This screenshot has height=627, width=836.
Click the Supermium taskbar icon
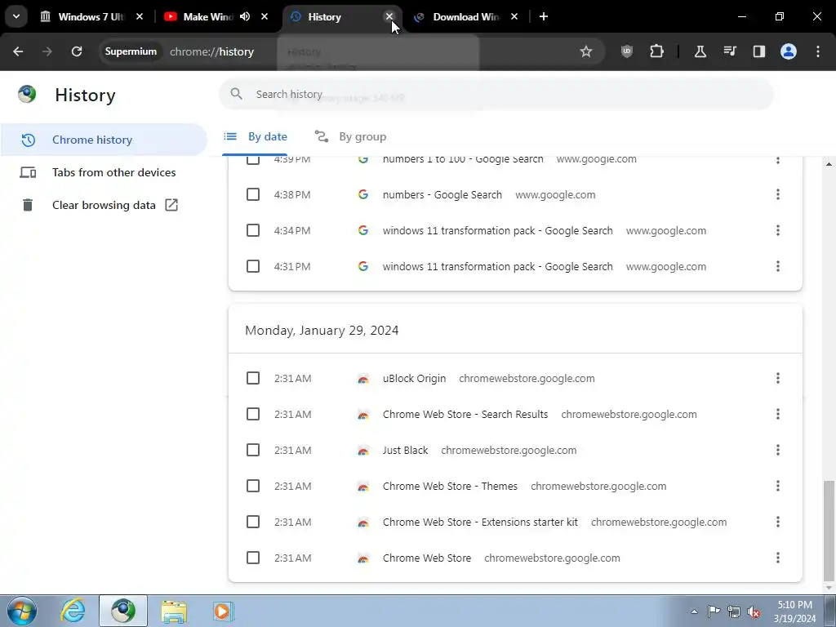coord(123,611)
